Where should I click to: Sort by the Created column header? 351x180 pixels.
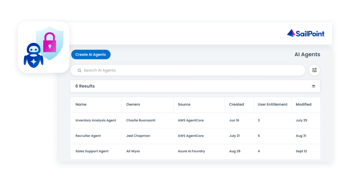coord(236,105)
